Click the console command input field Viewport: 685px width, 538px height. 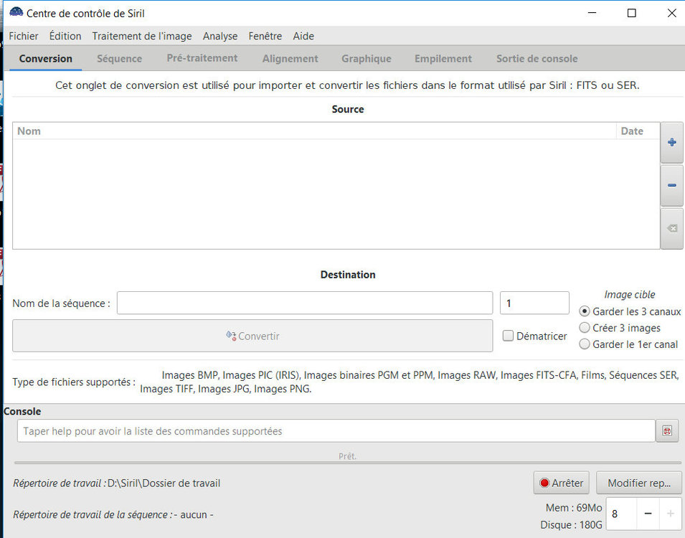tap(336, 431)
